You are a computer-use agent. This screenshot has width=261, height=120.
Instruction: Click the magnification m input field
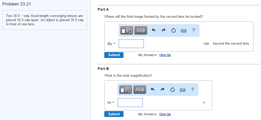[130, 103]
